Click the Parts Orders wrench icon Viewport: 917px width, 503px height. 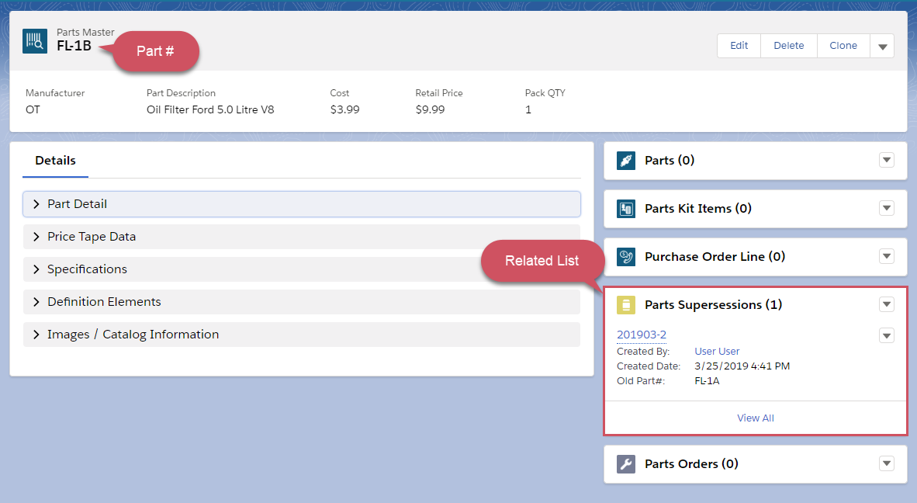626,464
